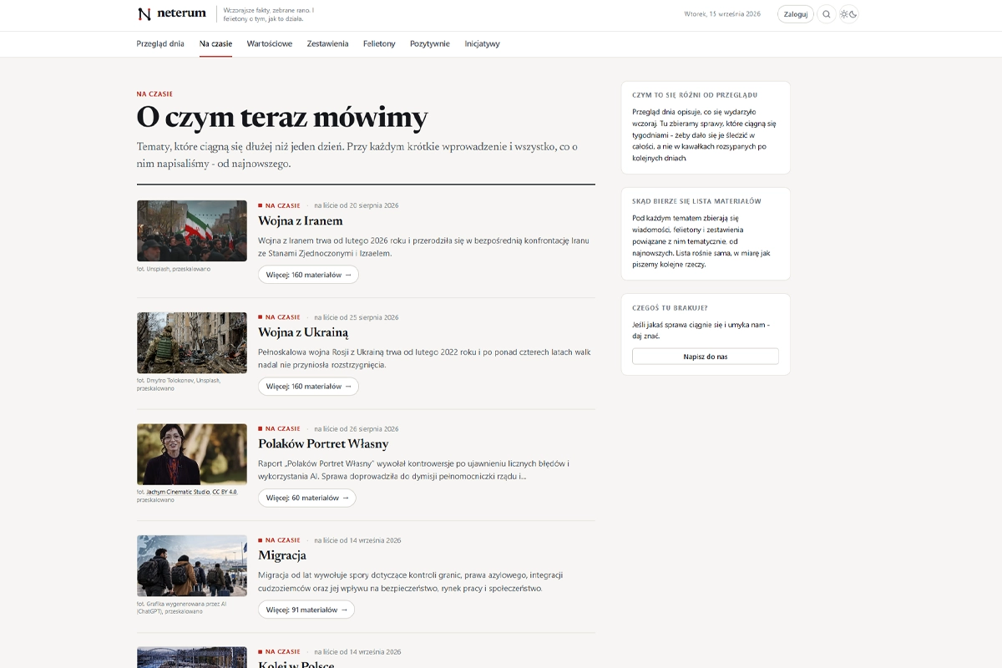Click Więcej: 160 materiałów under Wojna z Ukrainą
The height and width of the screenshot is (668, 1002).
[308, 387]
